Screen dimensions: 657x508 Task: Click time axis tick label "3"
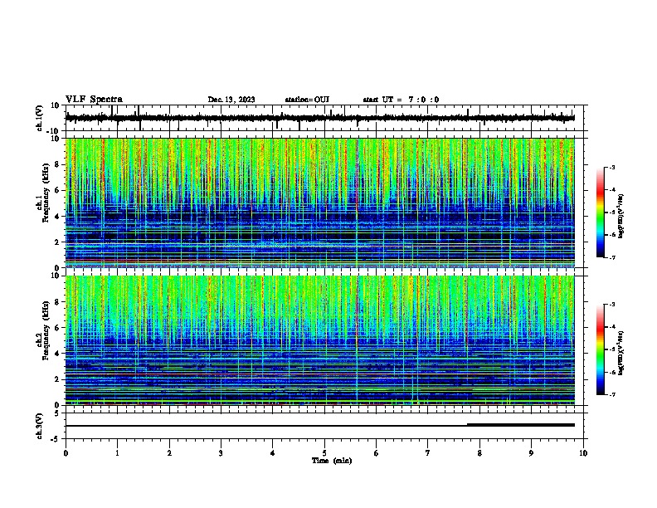(x=221, y=453)
